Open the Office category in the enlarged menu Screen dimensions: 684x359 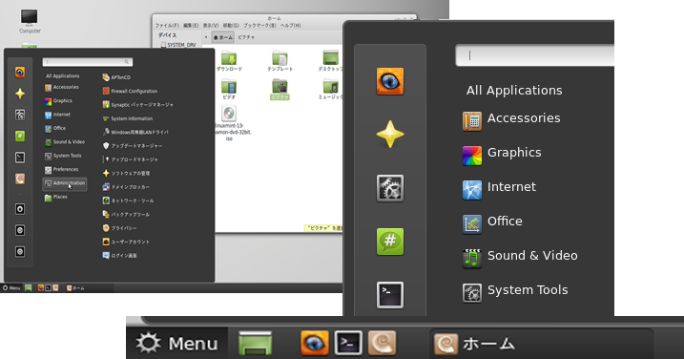click(x=492, y=223)
